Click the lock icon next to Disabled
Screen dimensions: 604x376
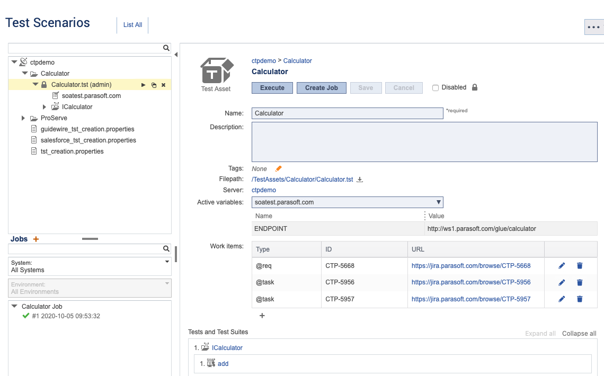tap(475, 87)
